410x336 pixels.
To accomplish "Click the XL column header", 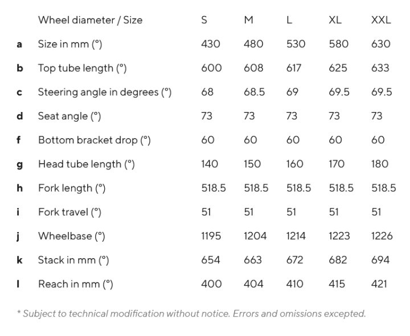I will (335, 20).
